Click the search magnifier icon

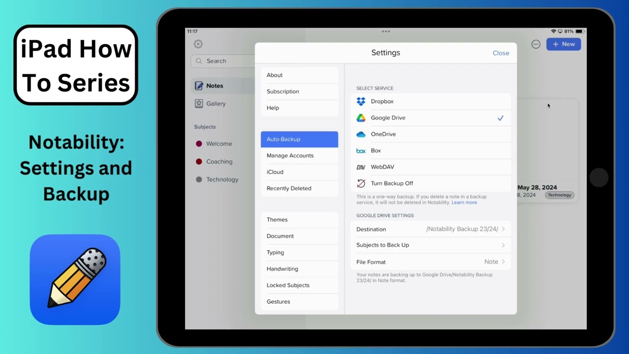[x=199, y=61]
